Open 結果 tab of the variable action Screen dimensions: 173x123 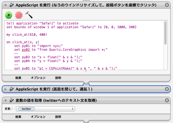[x=18, y=117]
